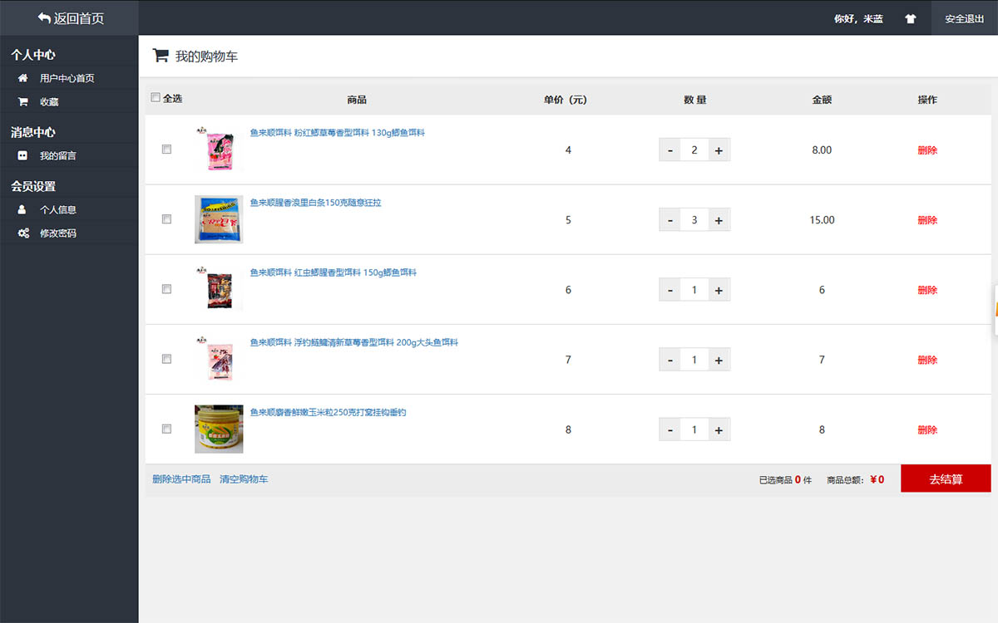Click the cart icon next to 收藏
Screen dimensions: 998x623
pyautogui.click(x=23, y=102)
